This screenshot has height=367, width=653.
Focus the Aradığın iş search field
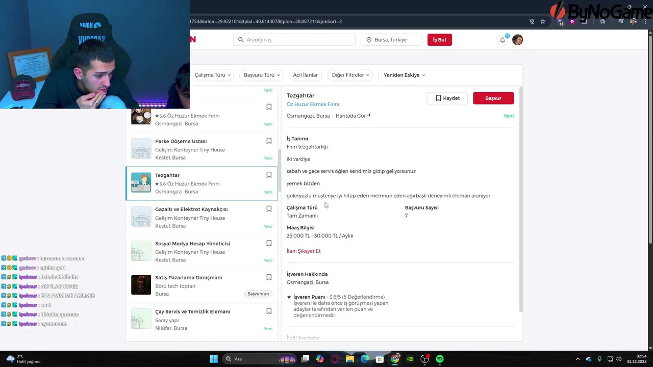point(294,40)
